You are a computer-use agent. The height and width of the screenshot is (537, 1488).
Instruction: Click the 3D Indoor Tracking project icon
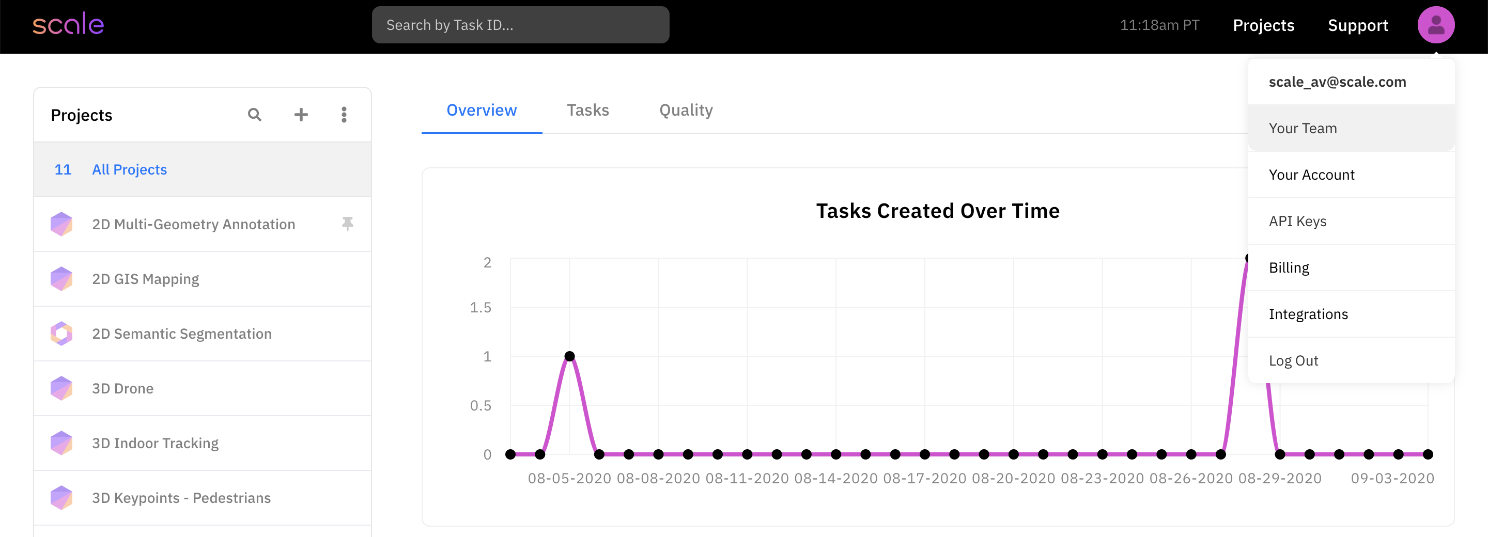(x=61, y=443)
